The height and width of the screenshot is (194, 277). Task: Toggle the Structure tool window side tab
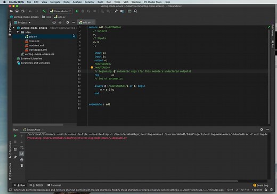pyautogui.click(x=10, y=150)
